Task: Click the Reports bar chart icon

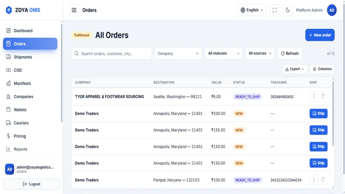Action: [8, 149]
